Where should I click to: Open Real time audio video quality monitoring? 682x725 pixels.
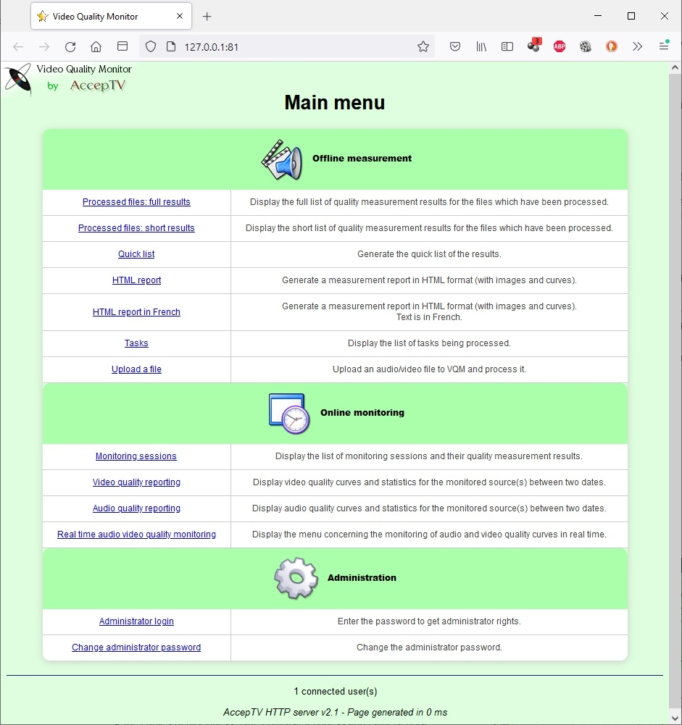(x=136, y=534)
